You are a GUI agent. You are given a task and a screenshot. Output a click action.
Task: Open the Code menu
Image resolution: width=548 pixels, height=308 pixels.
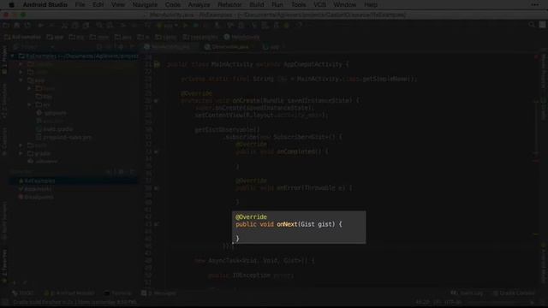(x=173, y=5)
